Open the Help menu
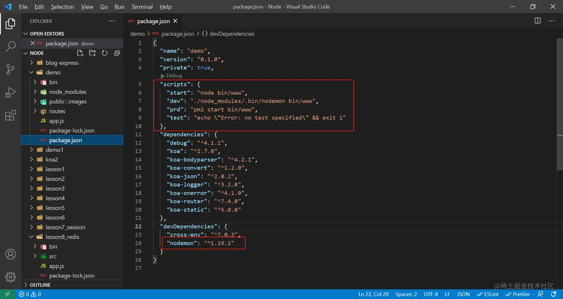The width and height of the screenshot is (563, 299). coord(165,7)
